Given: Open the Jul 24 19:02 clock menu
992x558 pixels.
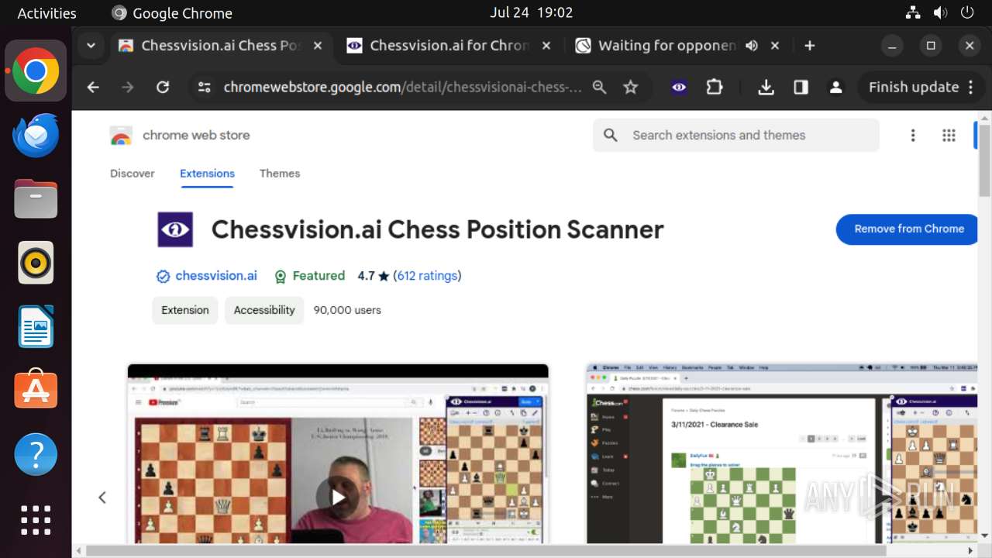Looking at the screenshot, I should click(x=531, y=13).
